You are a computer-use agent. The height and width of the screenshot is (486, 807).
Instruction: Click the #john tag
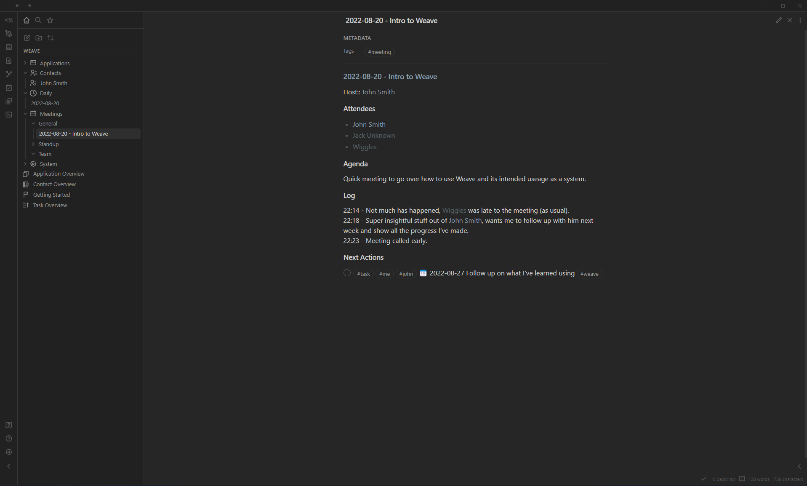406,274
